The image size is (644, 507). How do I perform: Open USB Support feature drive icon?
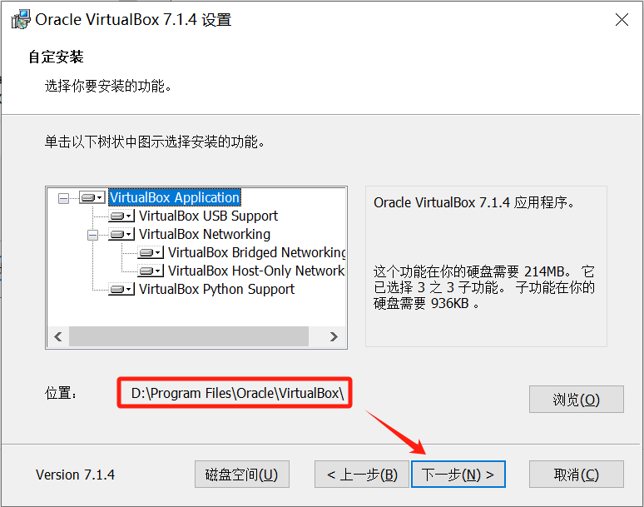pos(121,216)
